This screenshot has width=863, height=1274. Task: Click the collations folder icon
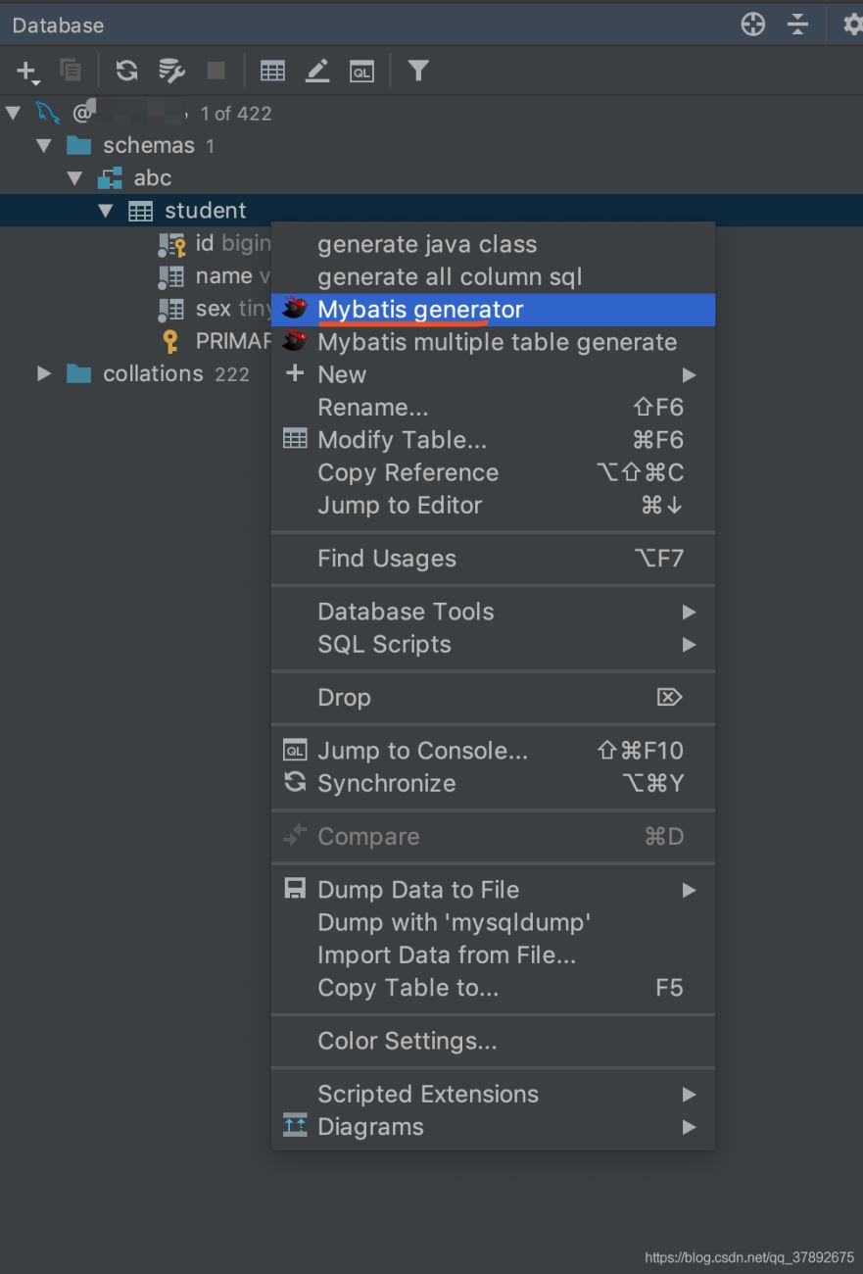[x=78, y=373]
